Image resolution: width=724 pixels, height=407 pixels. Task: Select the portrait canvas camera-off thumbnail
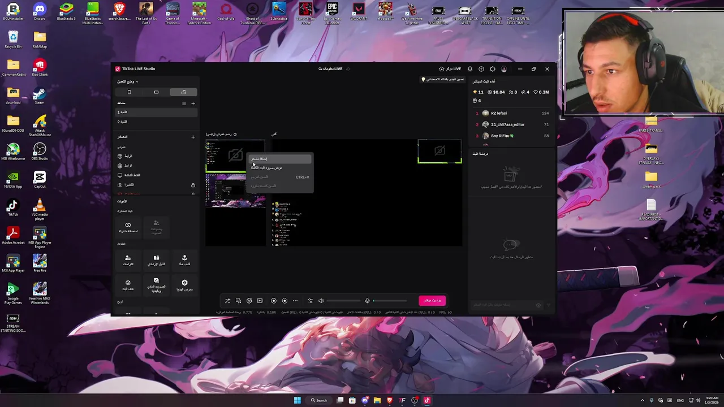pyautogui.click(x=235, y=155)
